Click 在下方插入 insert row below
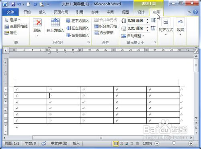This screenshot has width=201, height=149. 78,21
